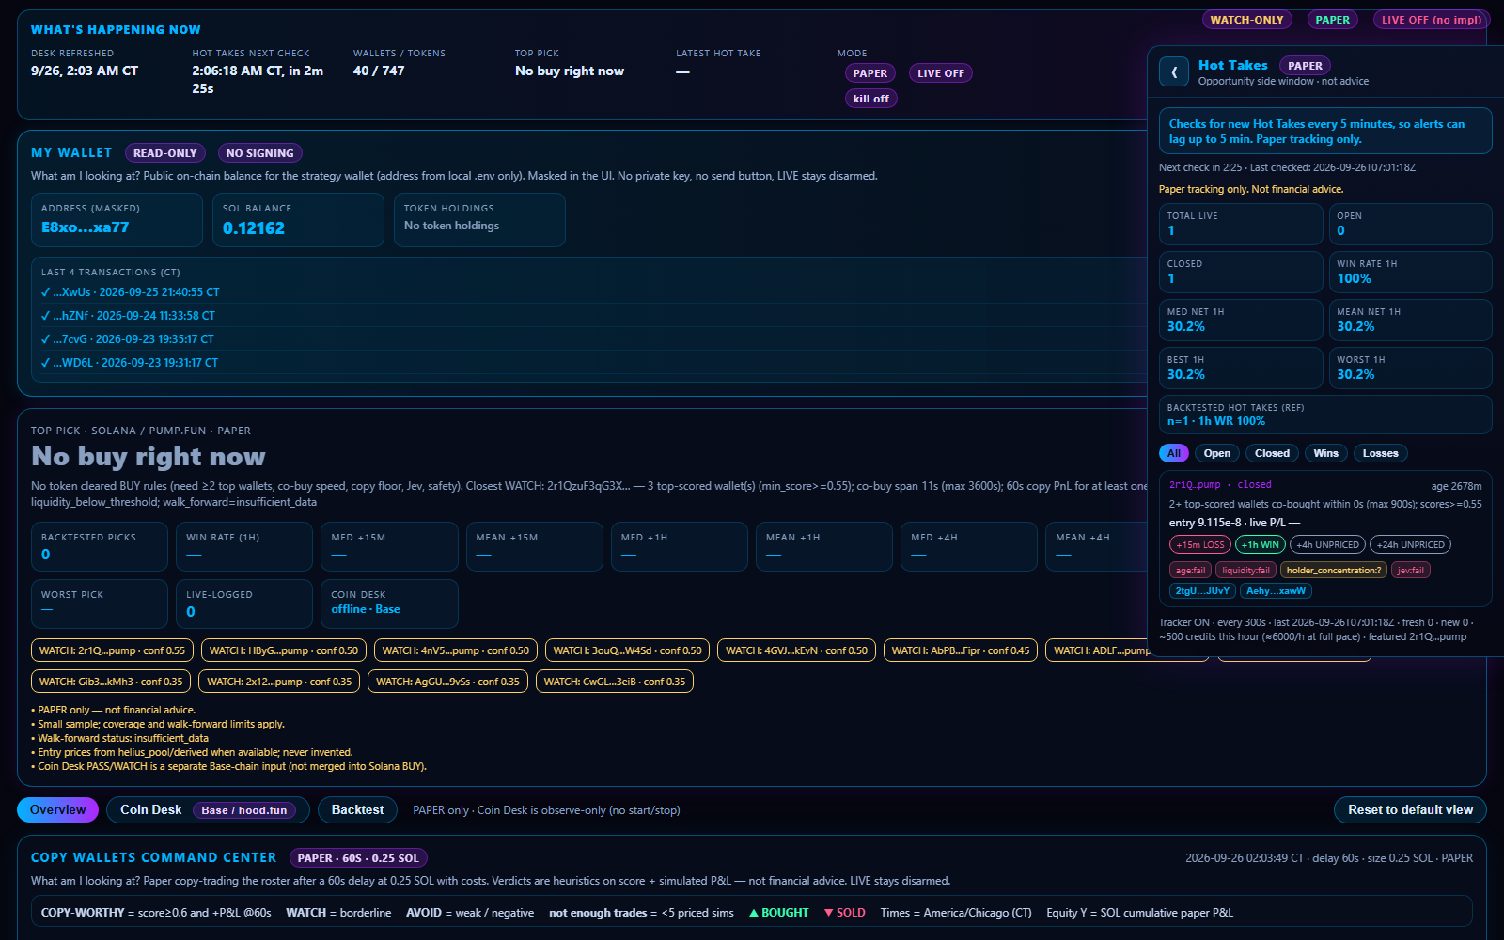Click WATCH: HByG...pump conf 0.50 chip
The image size is (1504, 940).
pyautogui.click(x=283, y=650)
